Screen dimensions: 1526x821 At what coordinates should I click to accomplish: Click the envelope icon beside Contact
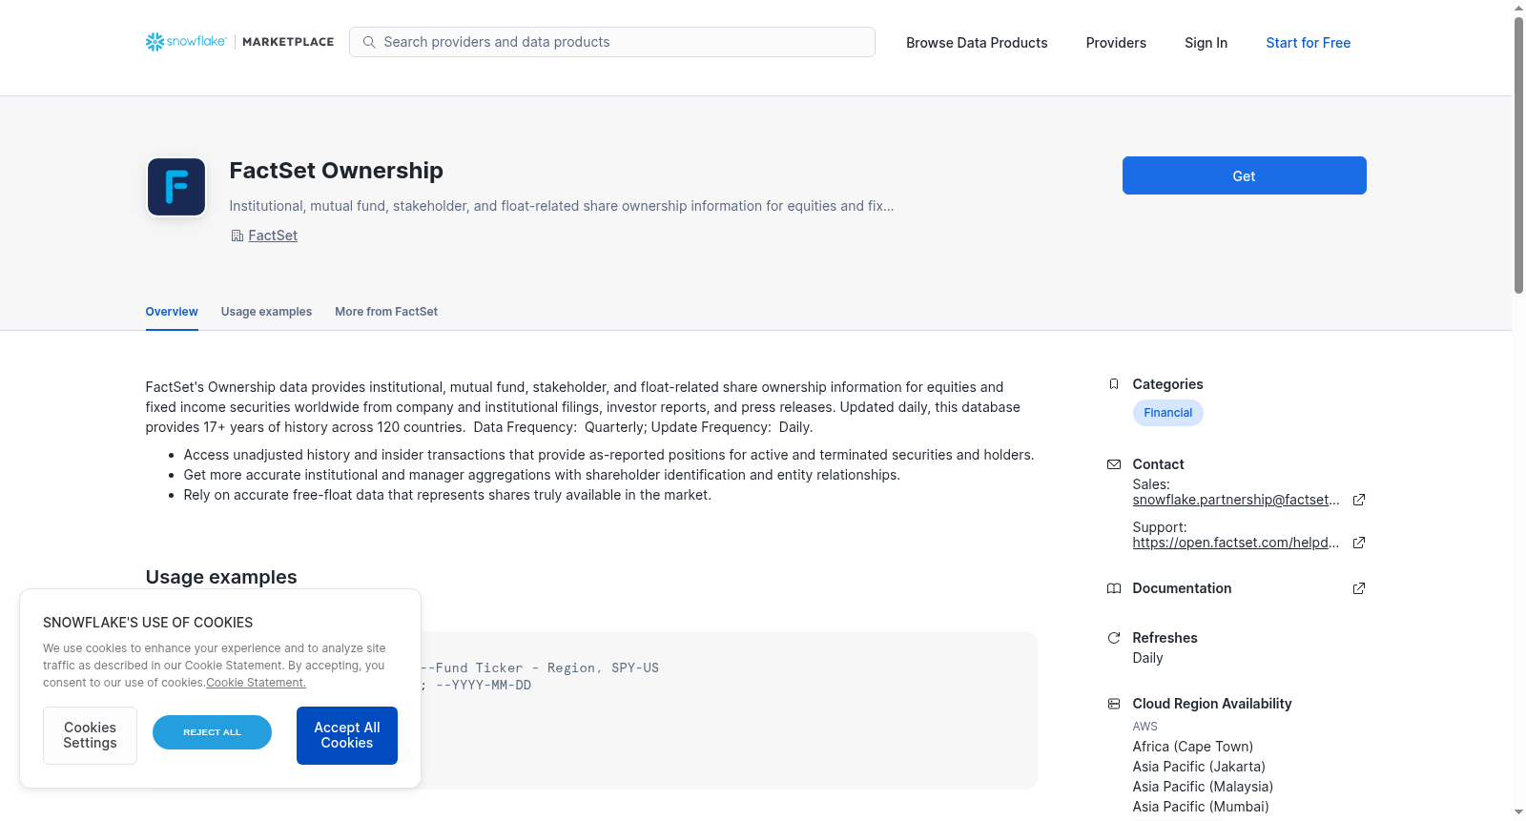[x=1114, y=464]
